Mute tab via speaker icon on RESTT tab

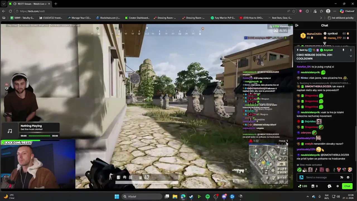click(x=15, y=4)
